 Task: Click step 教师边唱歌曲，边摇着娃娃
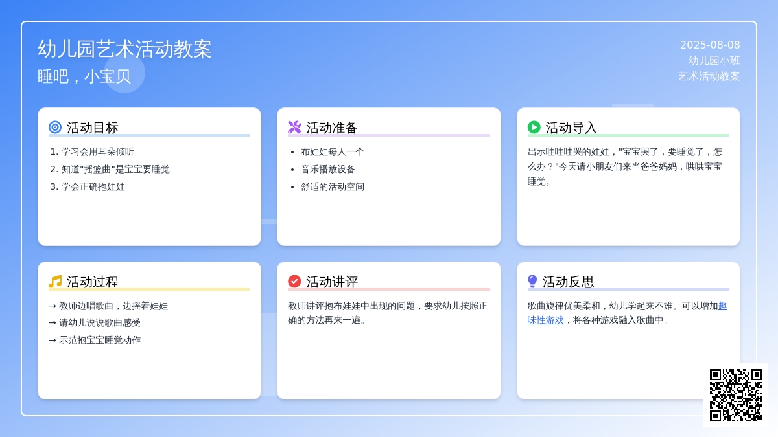coord(108,306)
